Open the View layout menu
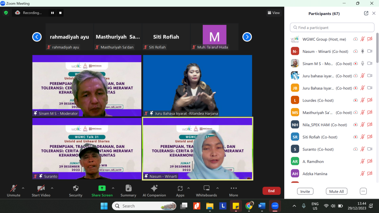This screenshot has height=213, width=379. [274, 13]
